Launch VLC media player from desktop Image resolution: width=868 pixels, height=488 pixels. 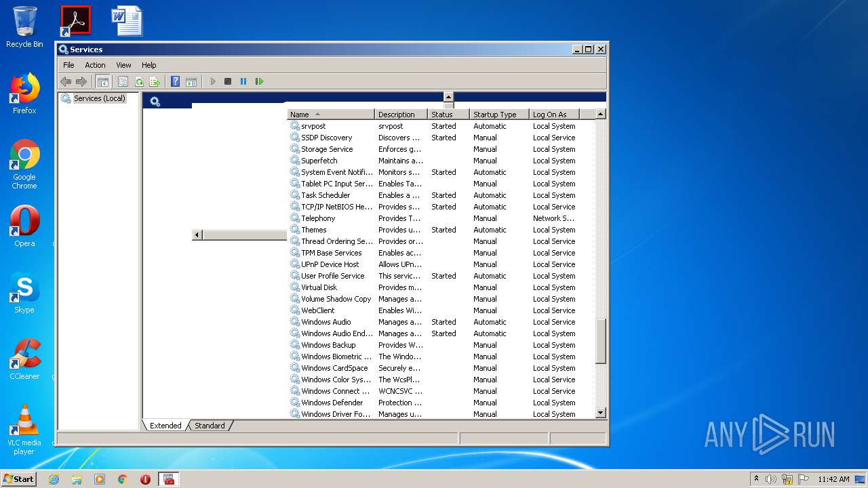pyautogui.click(x=24, y=430)
